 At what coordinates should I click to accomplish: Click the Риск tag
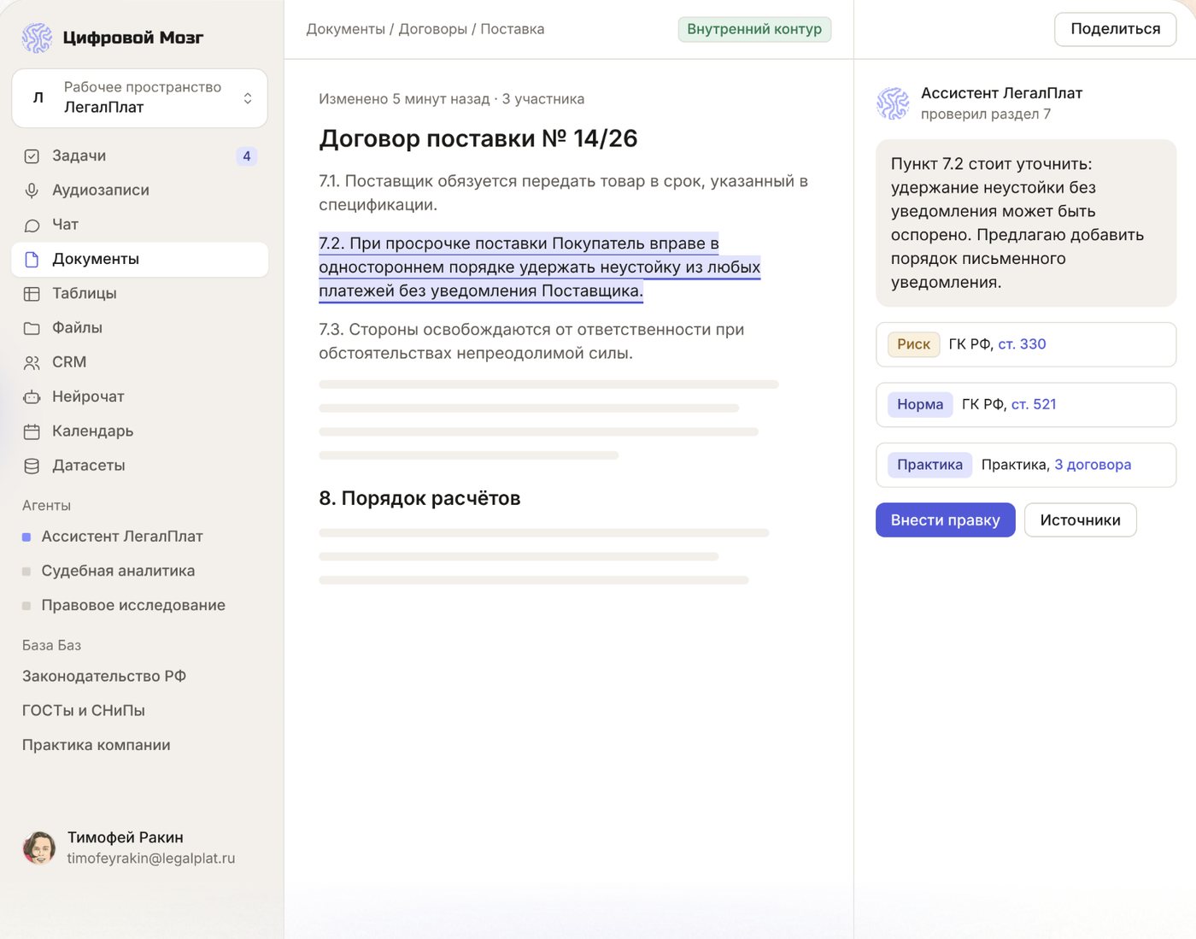pyautogui.click(x=913, y=344)
